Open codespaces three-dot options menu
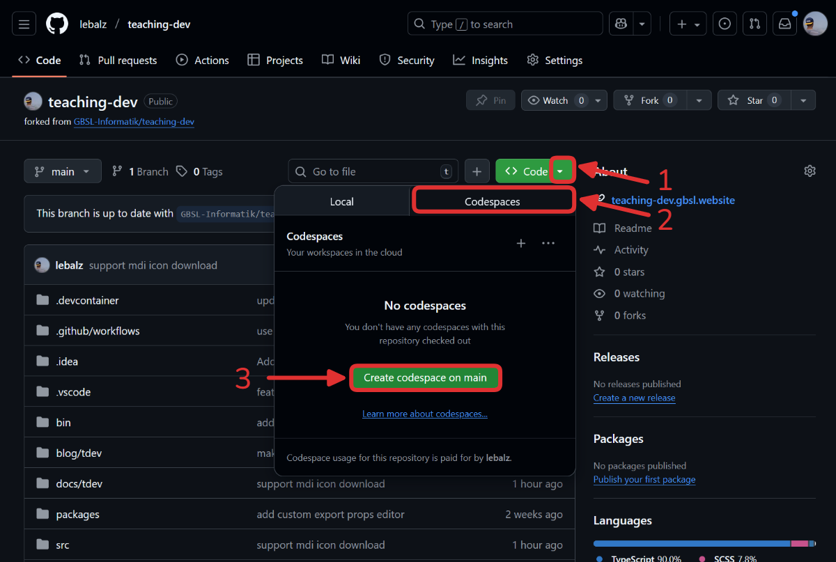The height and width of the screenshot is (562, 836). [548, 243]
